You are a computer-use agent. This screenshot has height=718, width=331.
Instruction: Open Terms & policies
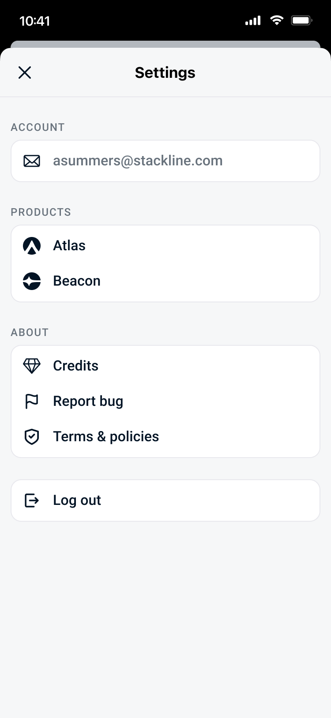click(x=106, y=437)
